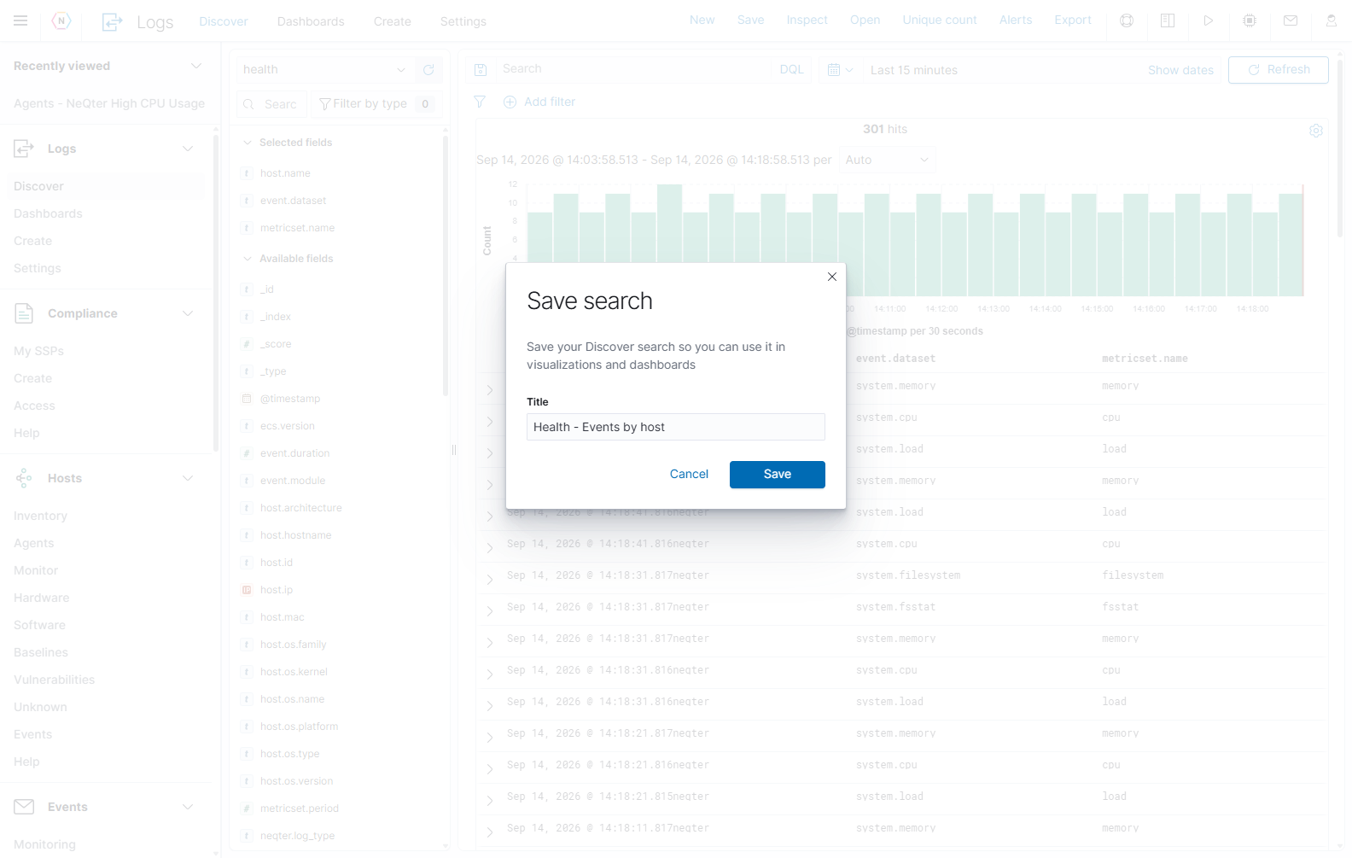This screenshot has width=1352, height=858.
Task: Click the @timestamp field calendar icon
Action: [x=247, y=399]
